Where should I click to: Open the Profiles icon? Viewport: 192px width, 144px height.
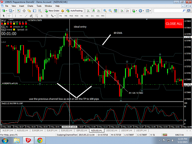[x=11, y=11]
